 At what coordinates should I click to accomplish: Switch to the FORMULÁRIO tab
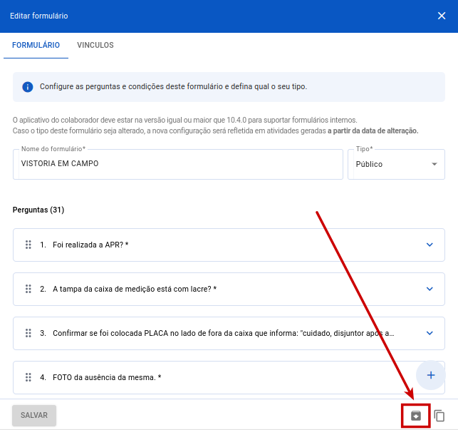[x=36, y=45]
